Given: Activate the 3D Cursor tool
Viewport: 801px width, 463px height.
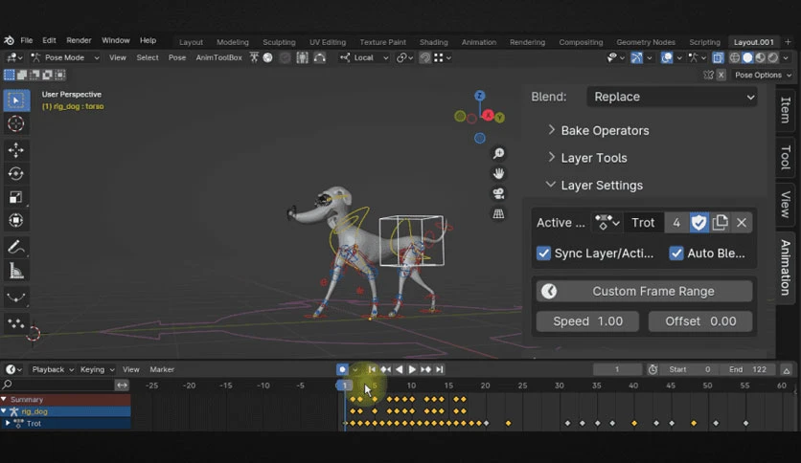Looking at the screenshot, I should (16, 123).
